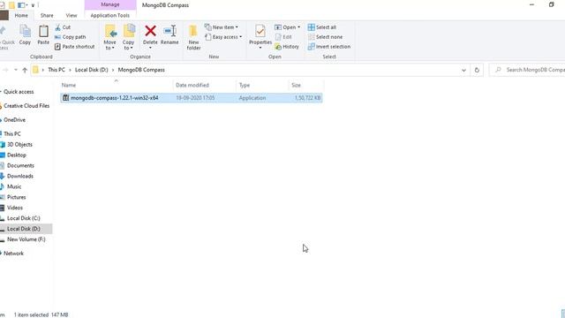
Task: Go up one folder level
Action: (x=25, y=70)
